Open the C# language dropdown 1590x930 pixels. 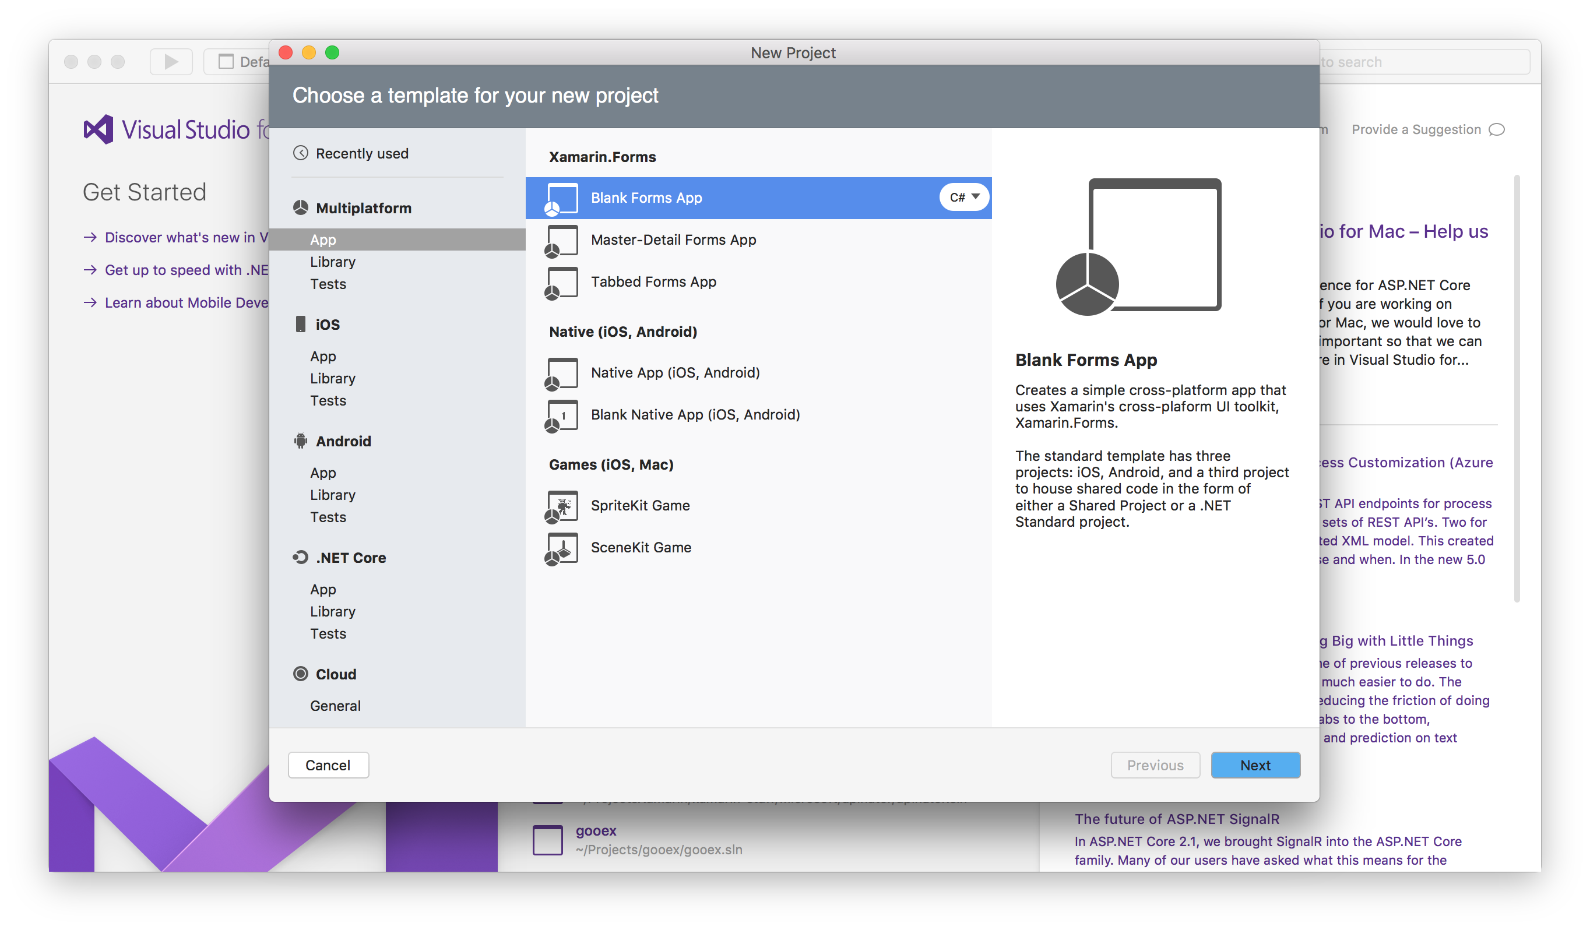tap(964, 198)
